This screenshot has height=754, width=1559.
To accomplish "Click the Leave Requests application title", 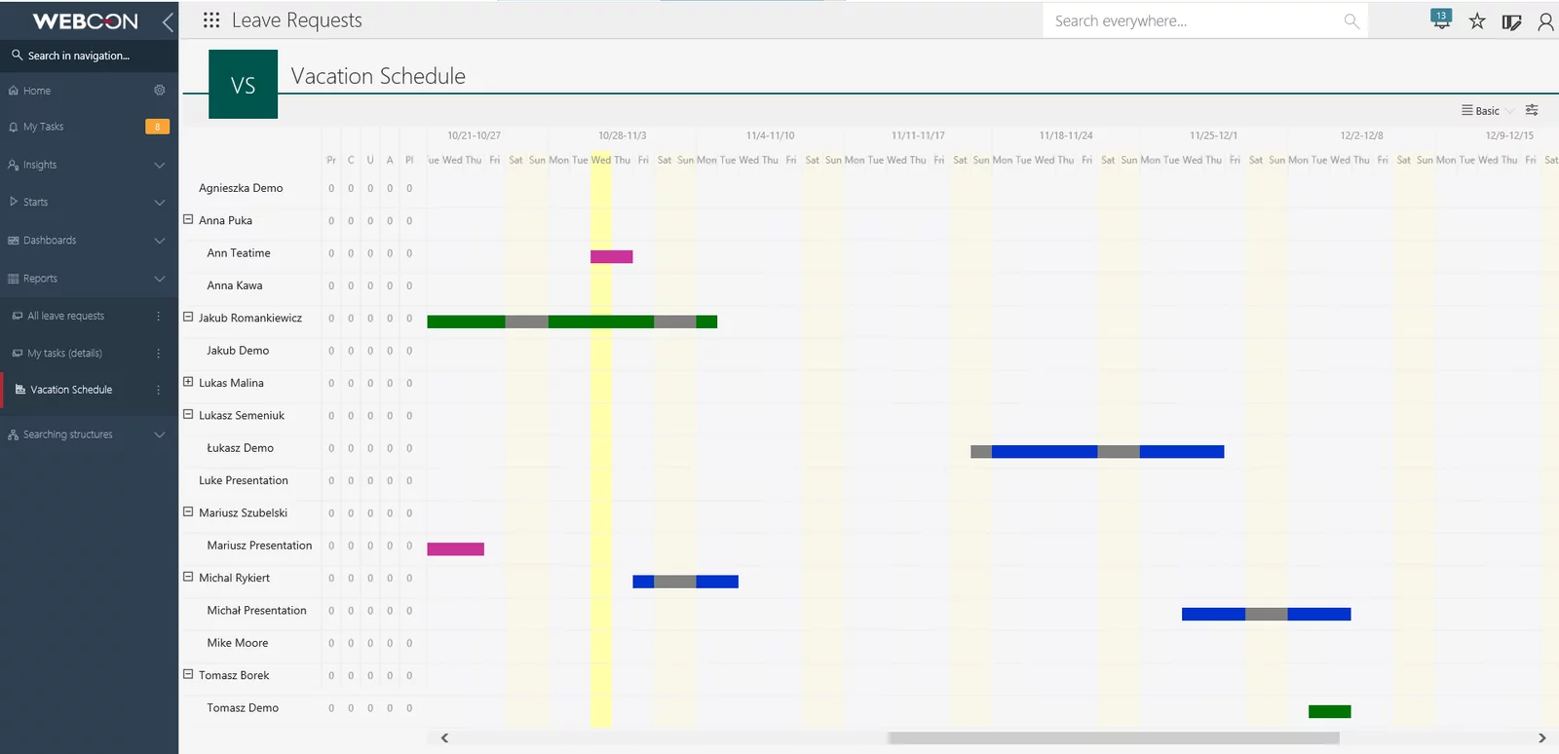I will (x=296, y=20).
